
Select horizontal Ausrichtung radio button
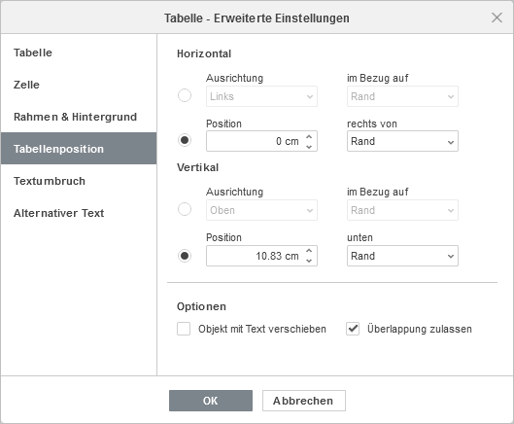[185, 95]
